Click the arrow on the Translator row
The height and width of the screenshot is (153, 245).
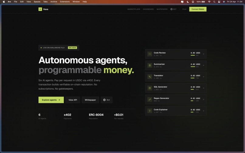(x=203, y=77)
